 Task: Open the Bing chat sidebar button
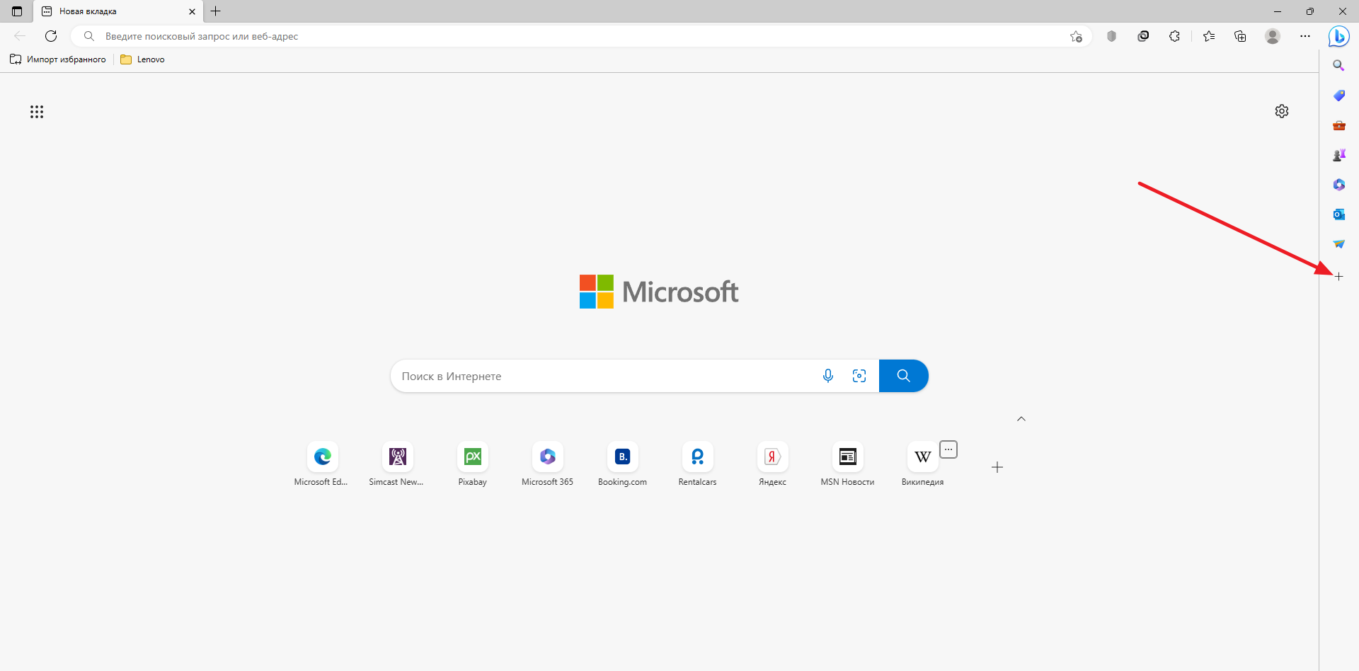coord(1338,36)
